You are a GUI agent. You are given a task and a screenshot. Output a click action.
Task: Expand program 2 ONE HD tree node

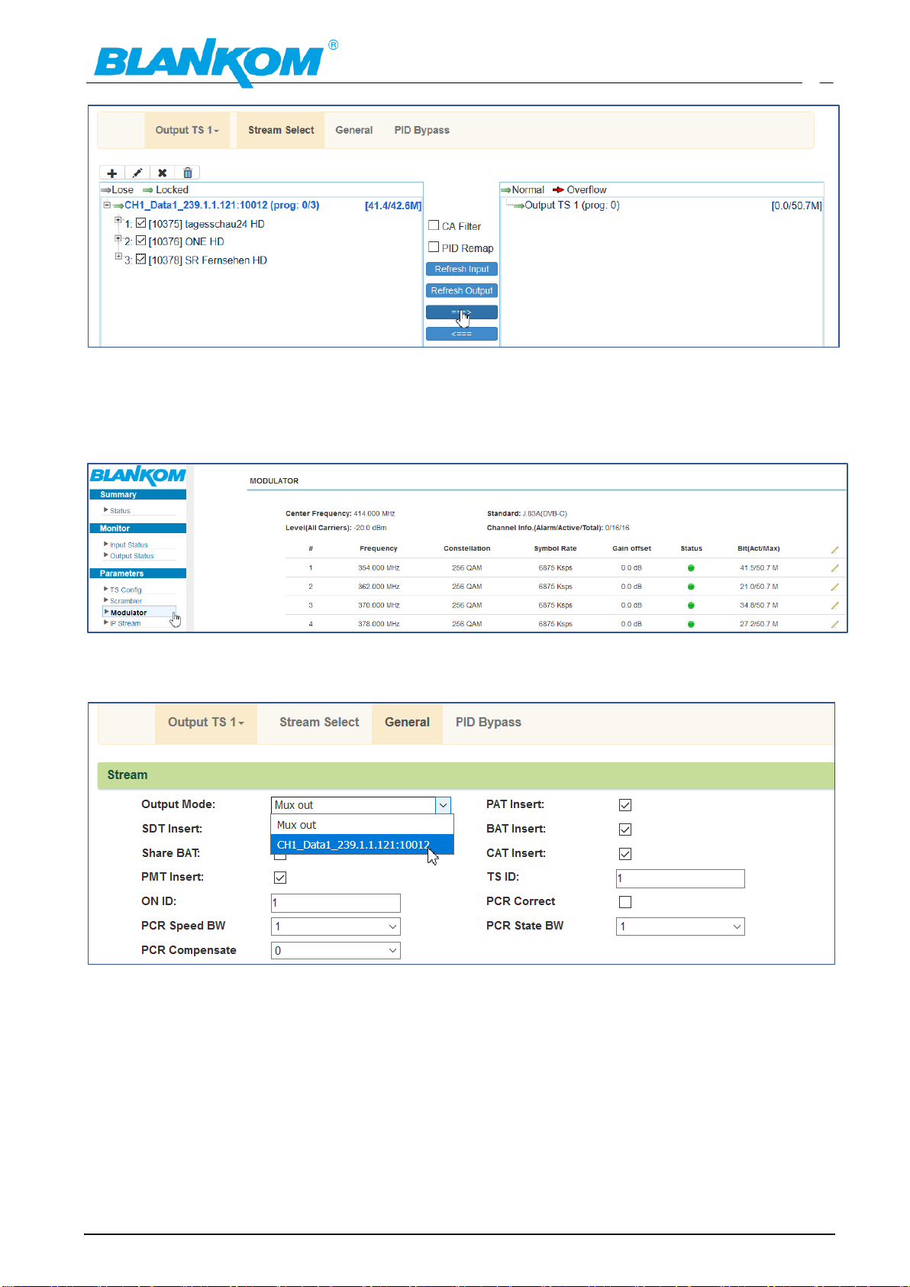pyautogui.click(x=118, y=238)
